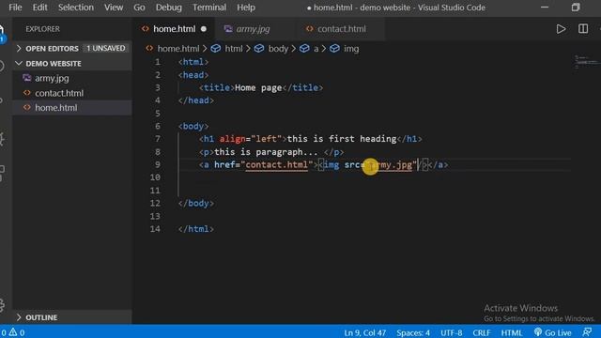The image size is (601, 338).
Task: Click the Split Editor icon
Action: 583,29
